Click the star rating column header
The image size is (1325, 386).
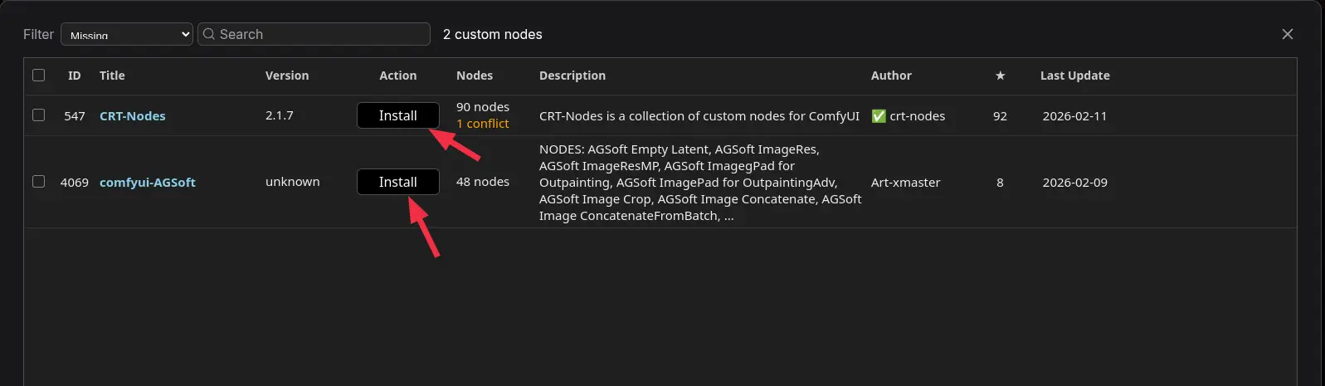pos(1000,76)
